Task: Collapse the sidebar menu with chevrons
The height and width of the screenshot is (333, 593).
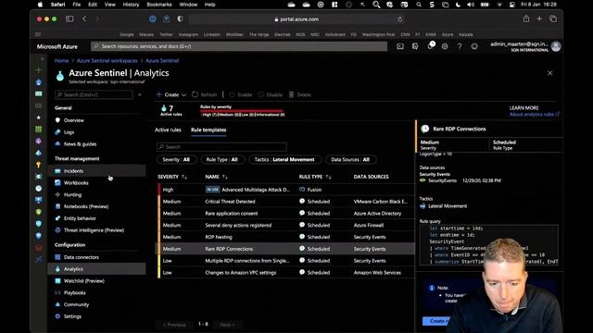Action: click(x=140, y=94)
